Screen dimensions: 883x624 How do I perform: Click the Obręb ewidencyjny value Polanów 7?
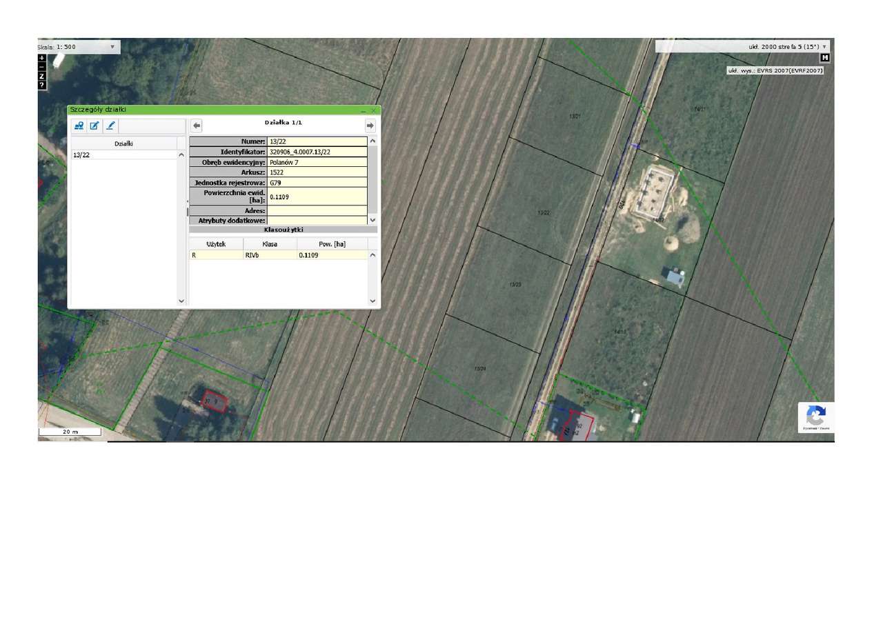click(x=317, y=162)
